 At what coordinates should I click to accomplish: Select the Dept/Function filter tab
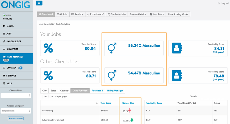pos(80,91)
